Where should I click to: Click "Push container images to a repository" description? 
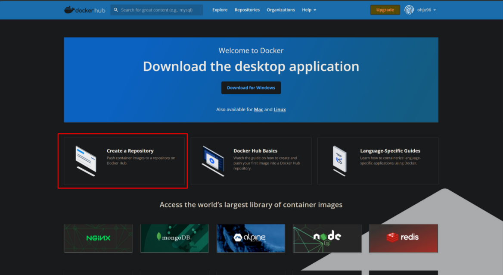[141, 160]
